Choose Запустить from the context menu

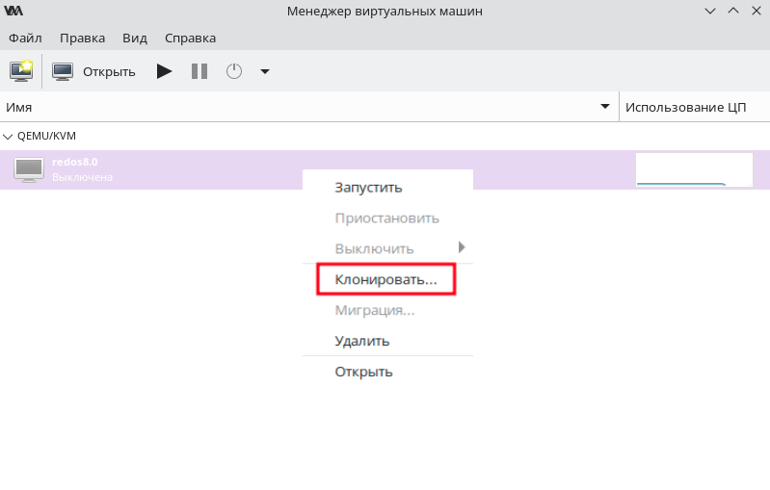[x=368, y=188]
